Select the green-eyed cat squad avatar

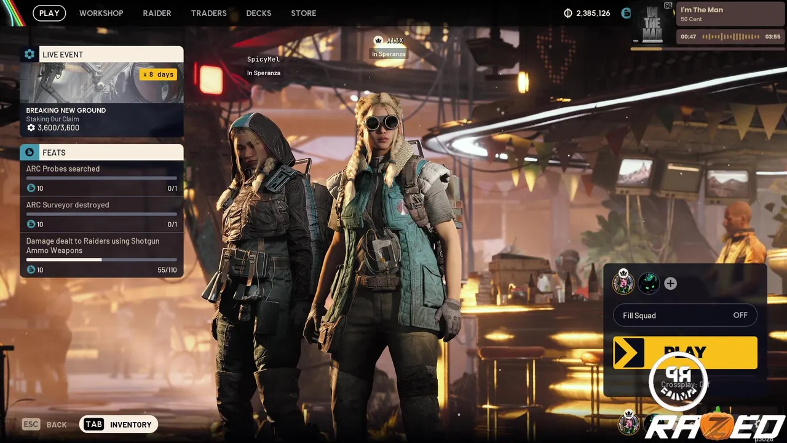click(649, 284)
